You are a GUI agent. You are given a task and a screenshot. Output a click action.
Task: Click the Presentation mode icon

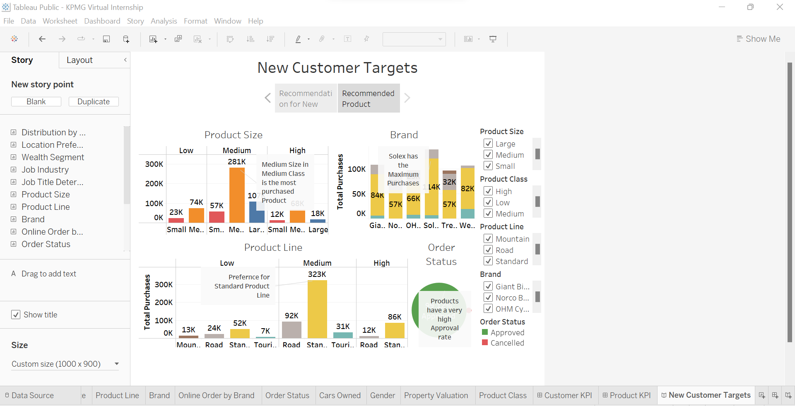[493, 39]
